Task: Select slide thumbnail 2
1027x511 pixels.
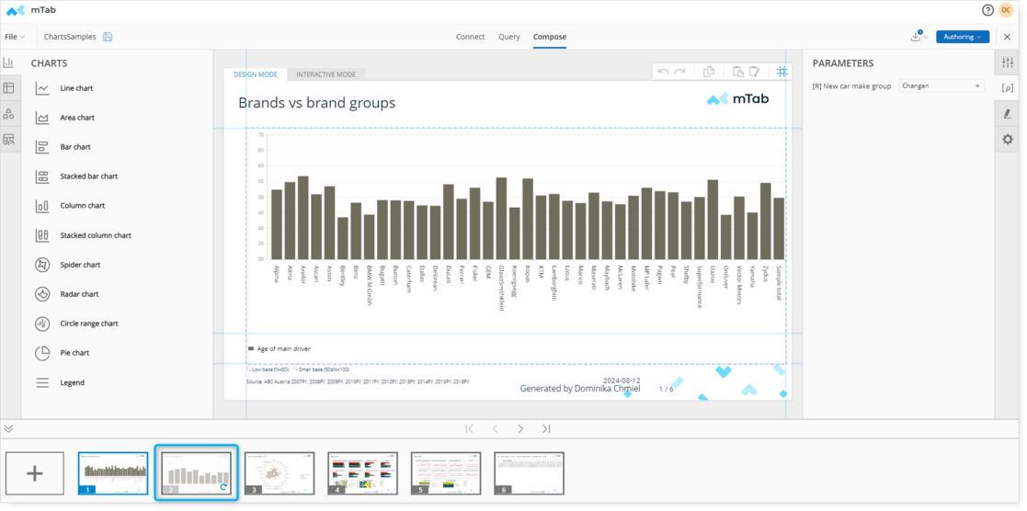Action: tap(197, 473)
